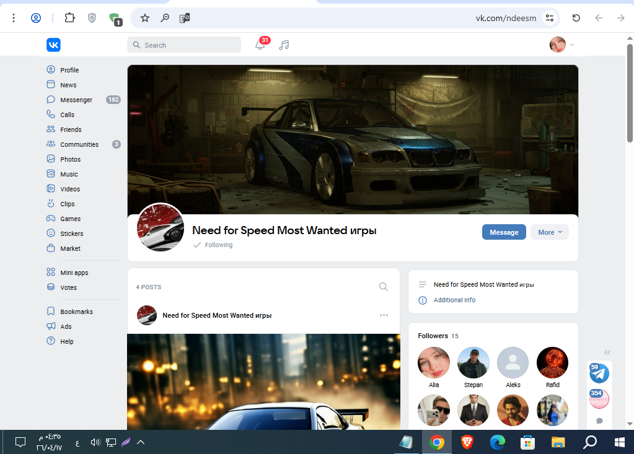Click the Help question mark icon

click(x=51, y=341)
